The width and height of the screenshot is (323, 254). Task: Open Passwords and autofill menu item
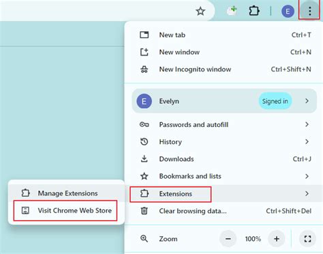[224, 124]
